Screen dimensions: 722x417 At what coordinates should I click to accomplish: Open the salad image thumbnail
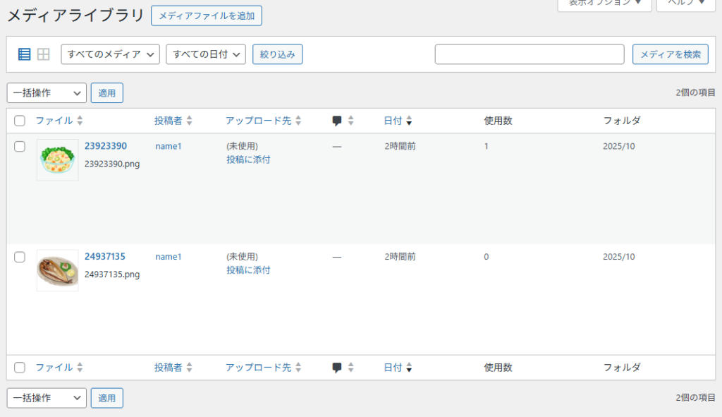(x=58, y=160)
